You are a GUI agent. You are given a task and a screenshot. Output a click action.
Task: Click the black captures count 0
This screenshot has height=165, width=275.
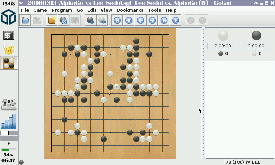coord(227,54)
